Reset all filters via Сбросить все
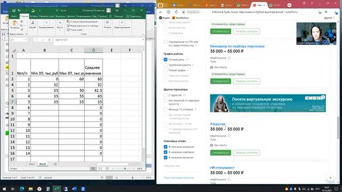The width and height of the screenshot is (342, 192). [172, 166]
